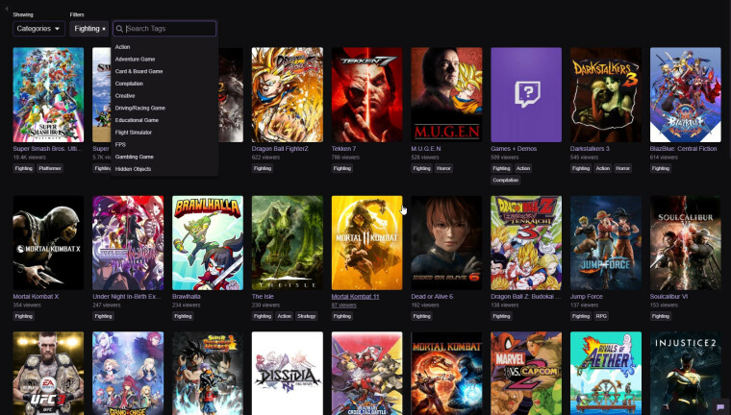
Task: Click the RPG tag under Jump Force
Action: tap(601, 316)
